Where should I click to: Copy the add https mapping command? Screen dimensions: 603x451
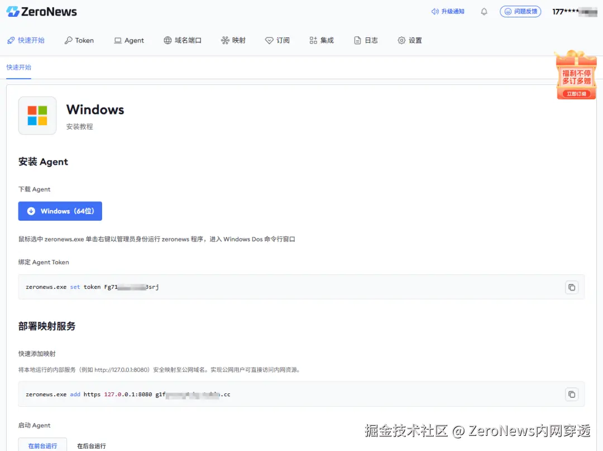point(572,394)
